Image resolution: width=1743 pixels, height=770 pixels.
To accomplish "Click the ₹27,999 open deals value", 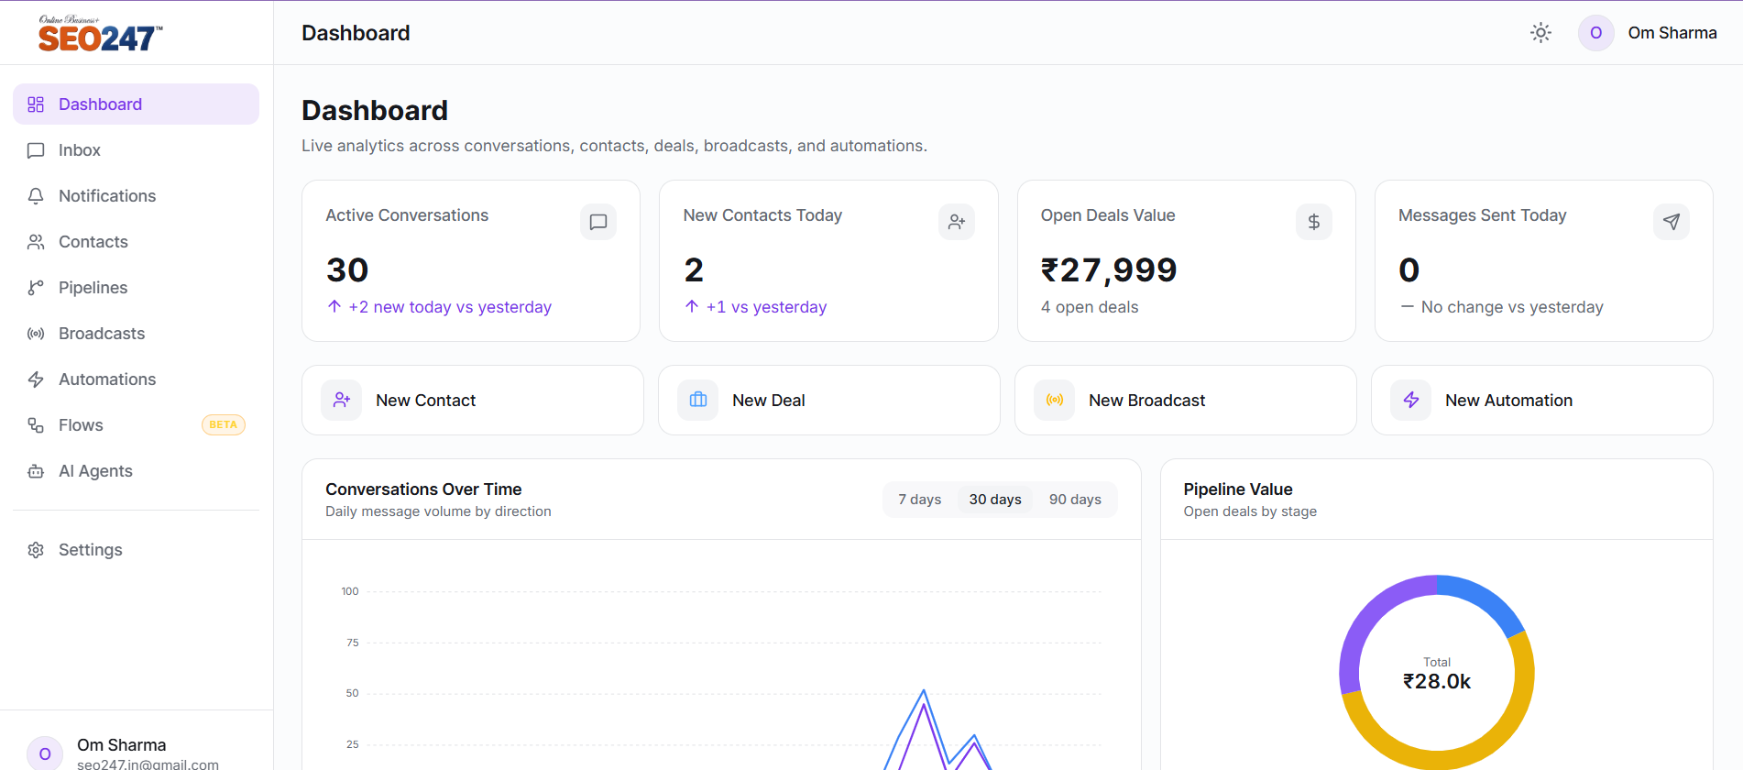I will click(x=1109, y=270).
